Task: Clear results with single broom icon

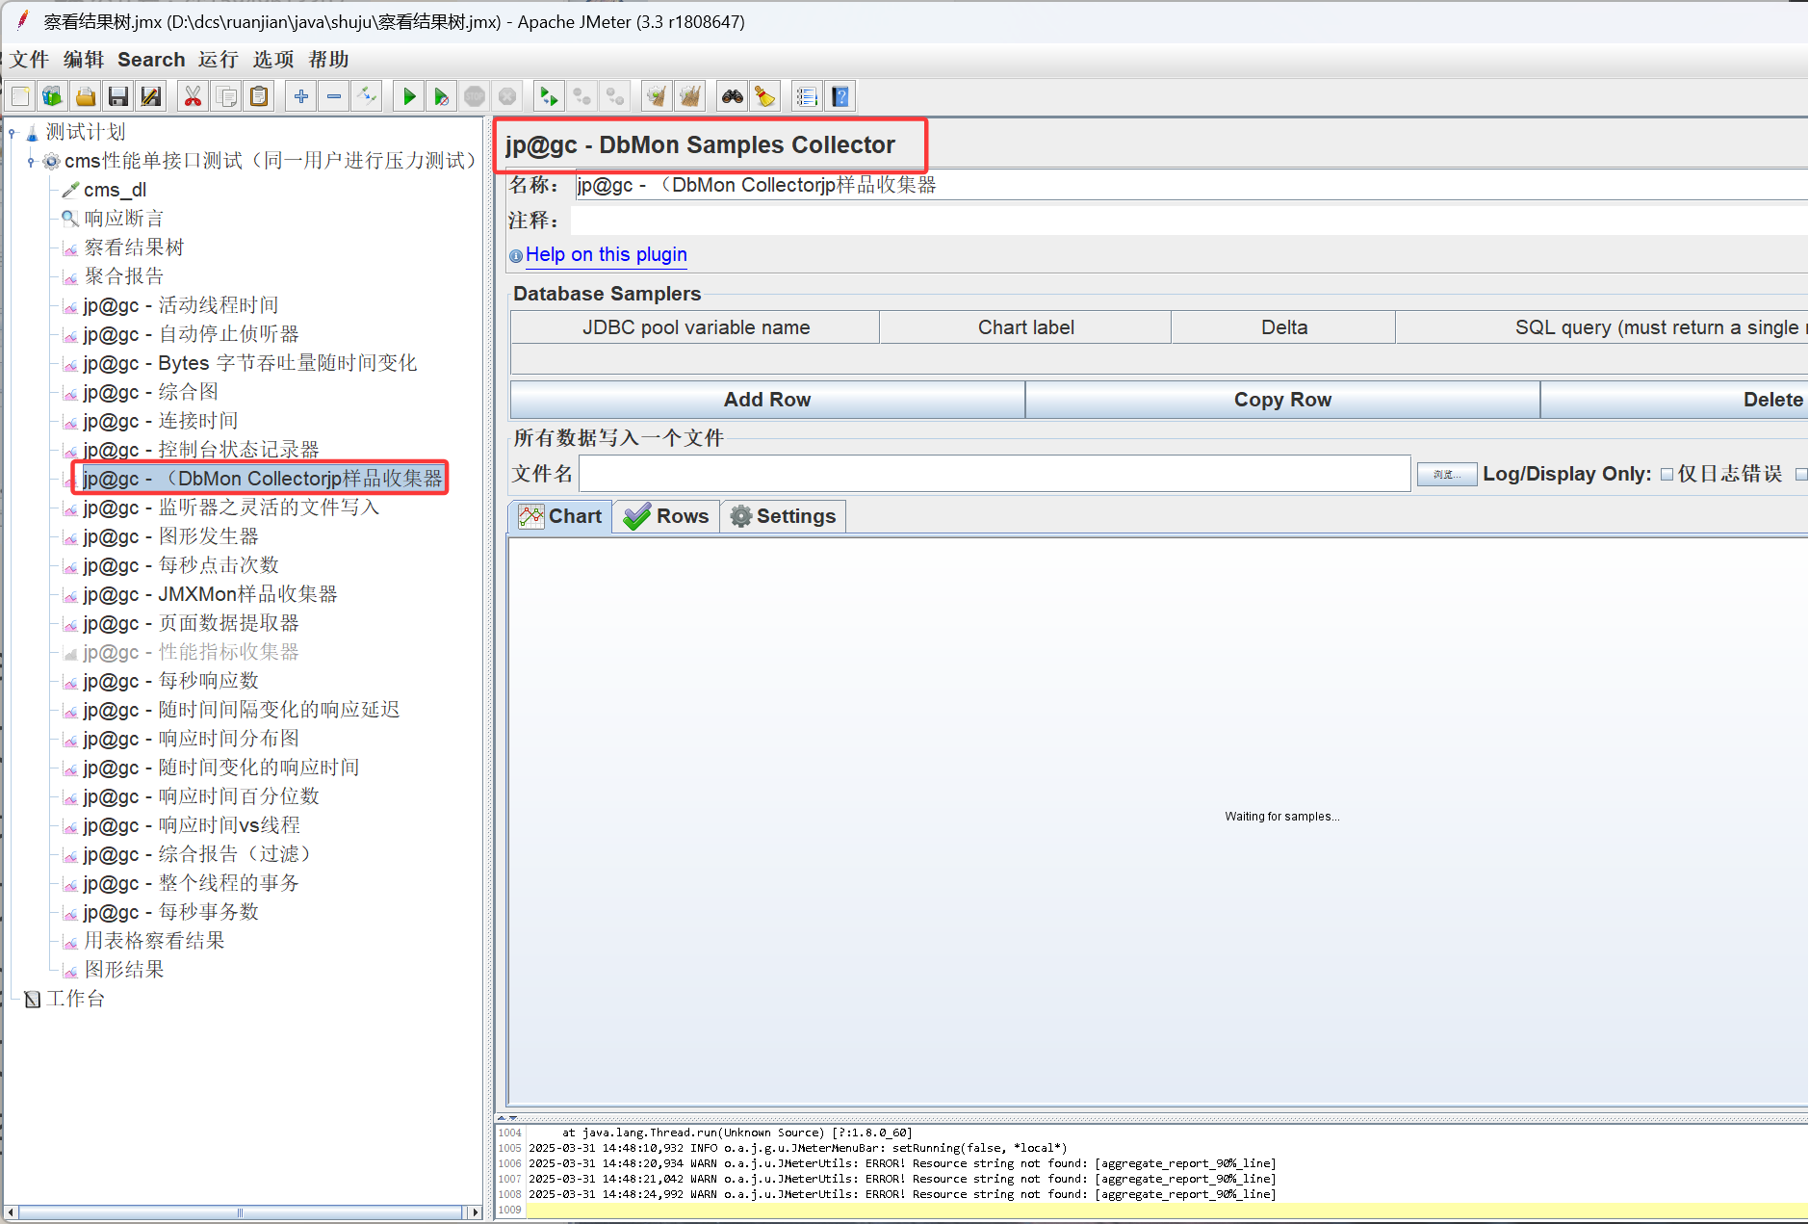Action: click(657, 96)
